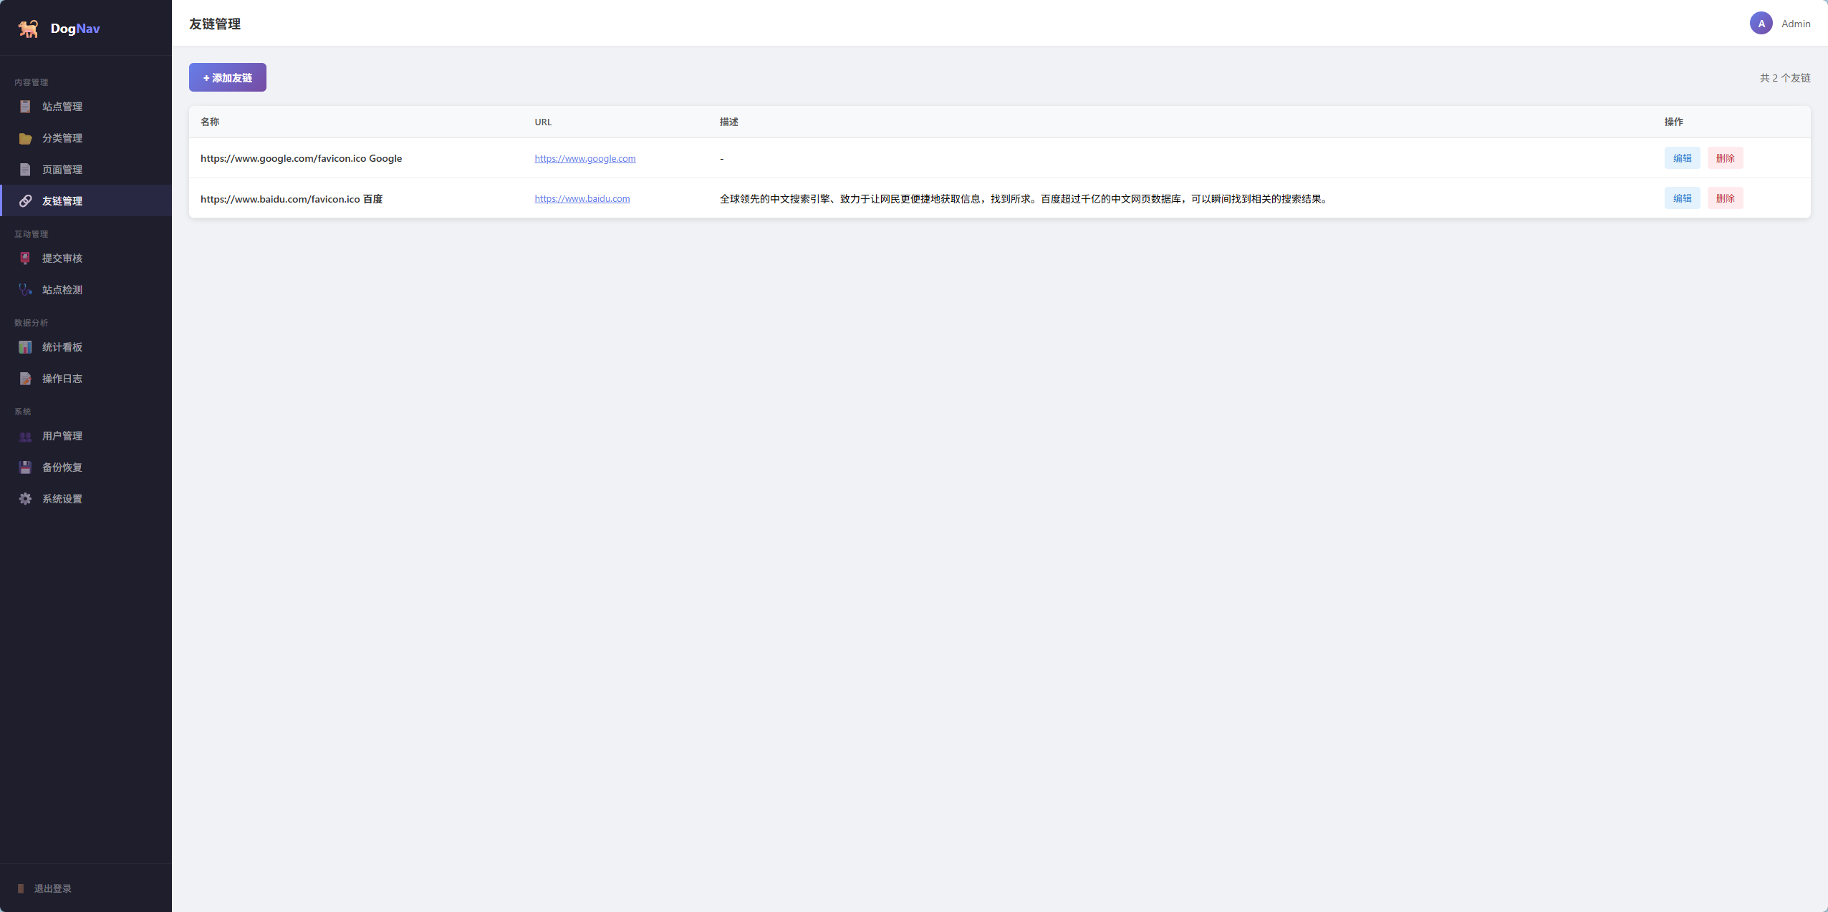Click the chain-link icon for 友链管理
1828x912 pixels.
25,201
